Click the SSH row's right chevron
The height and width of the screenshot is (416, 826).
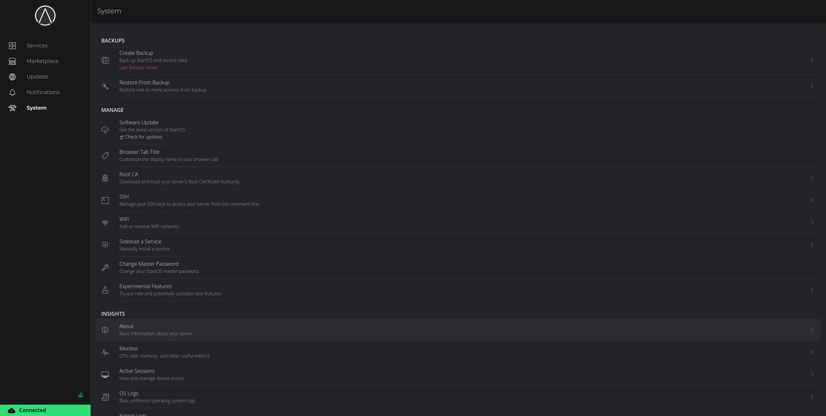point(812,200)
